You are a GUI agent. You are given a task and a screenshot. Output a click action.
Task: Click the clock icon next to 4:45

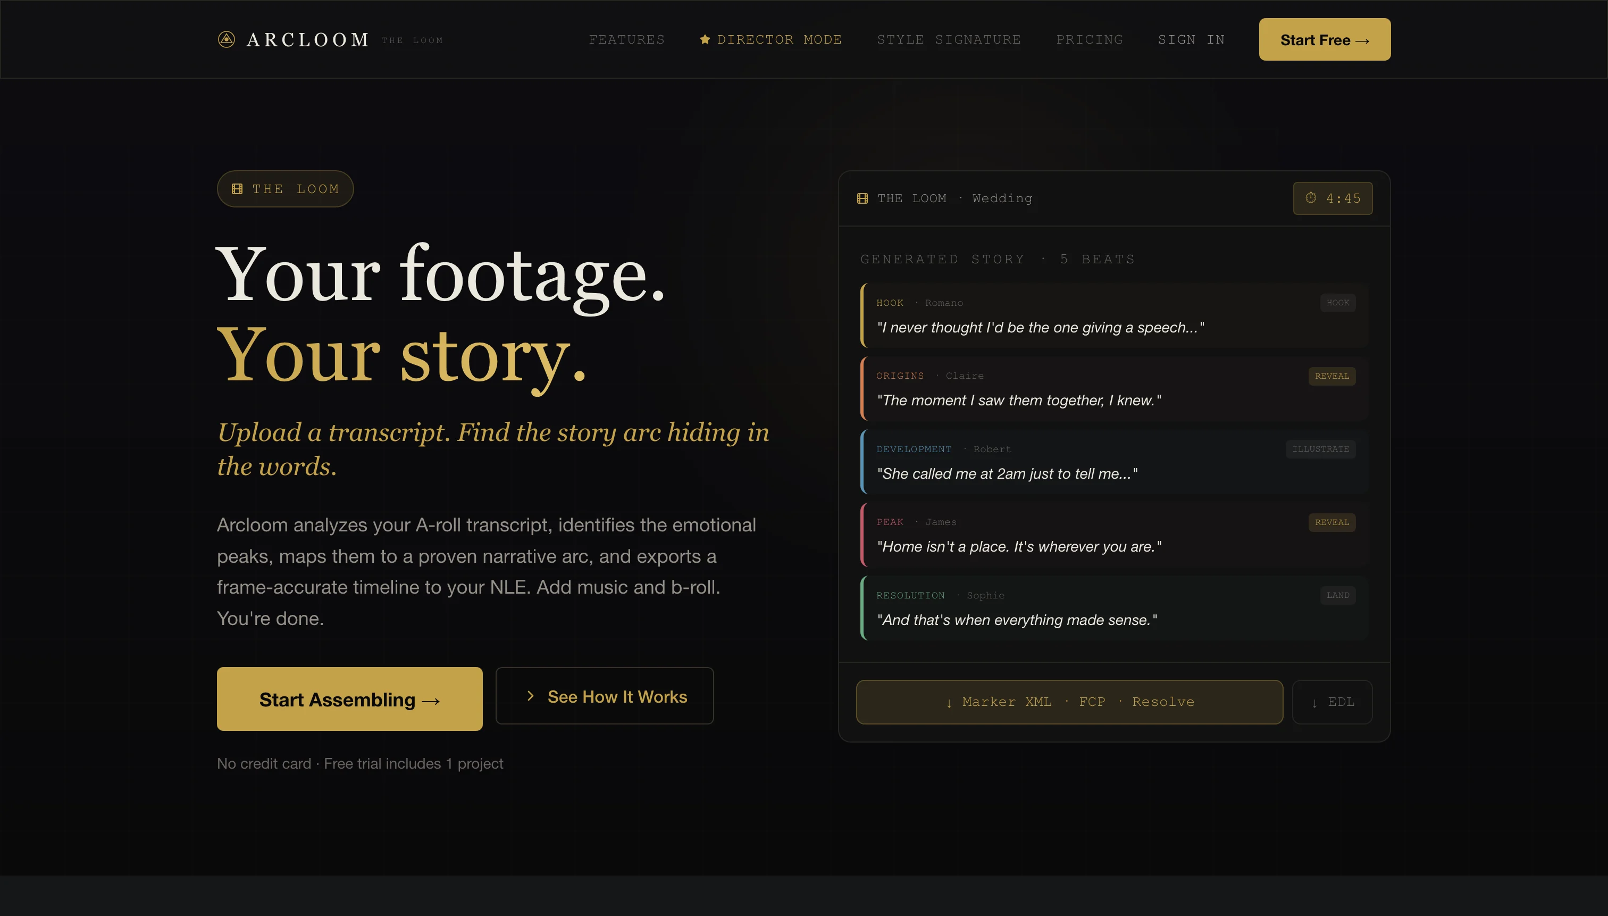[x=1311, y=197]
